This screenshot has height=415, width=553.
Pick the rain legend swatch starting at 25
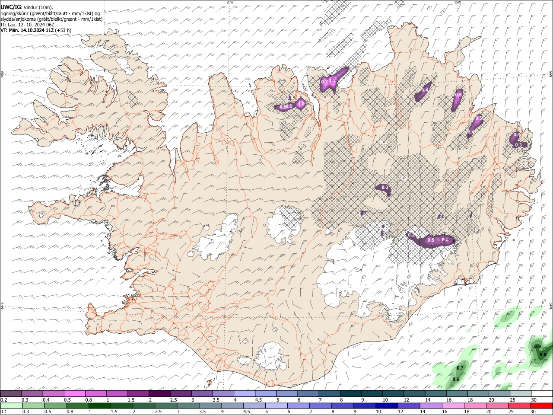click(x=519, y=405)
